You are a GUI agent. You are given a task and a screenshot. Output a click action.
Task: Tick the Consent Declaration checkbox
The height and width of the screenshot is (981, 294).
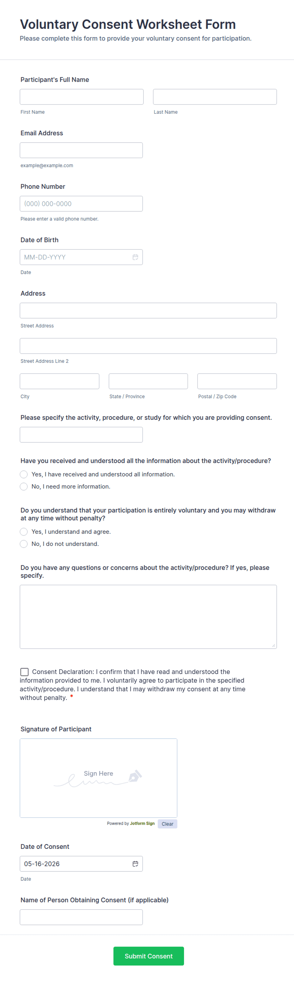click(x=24, y=672)
